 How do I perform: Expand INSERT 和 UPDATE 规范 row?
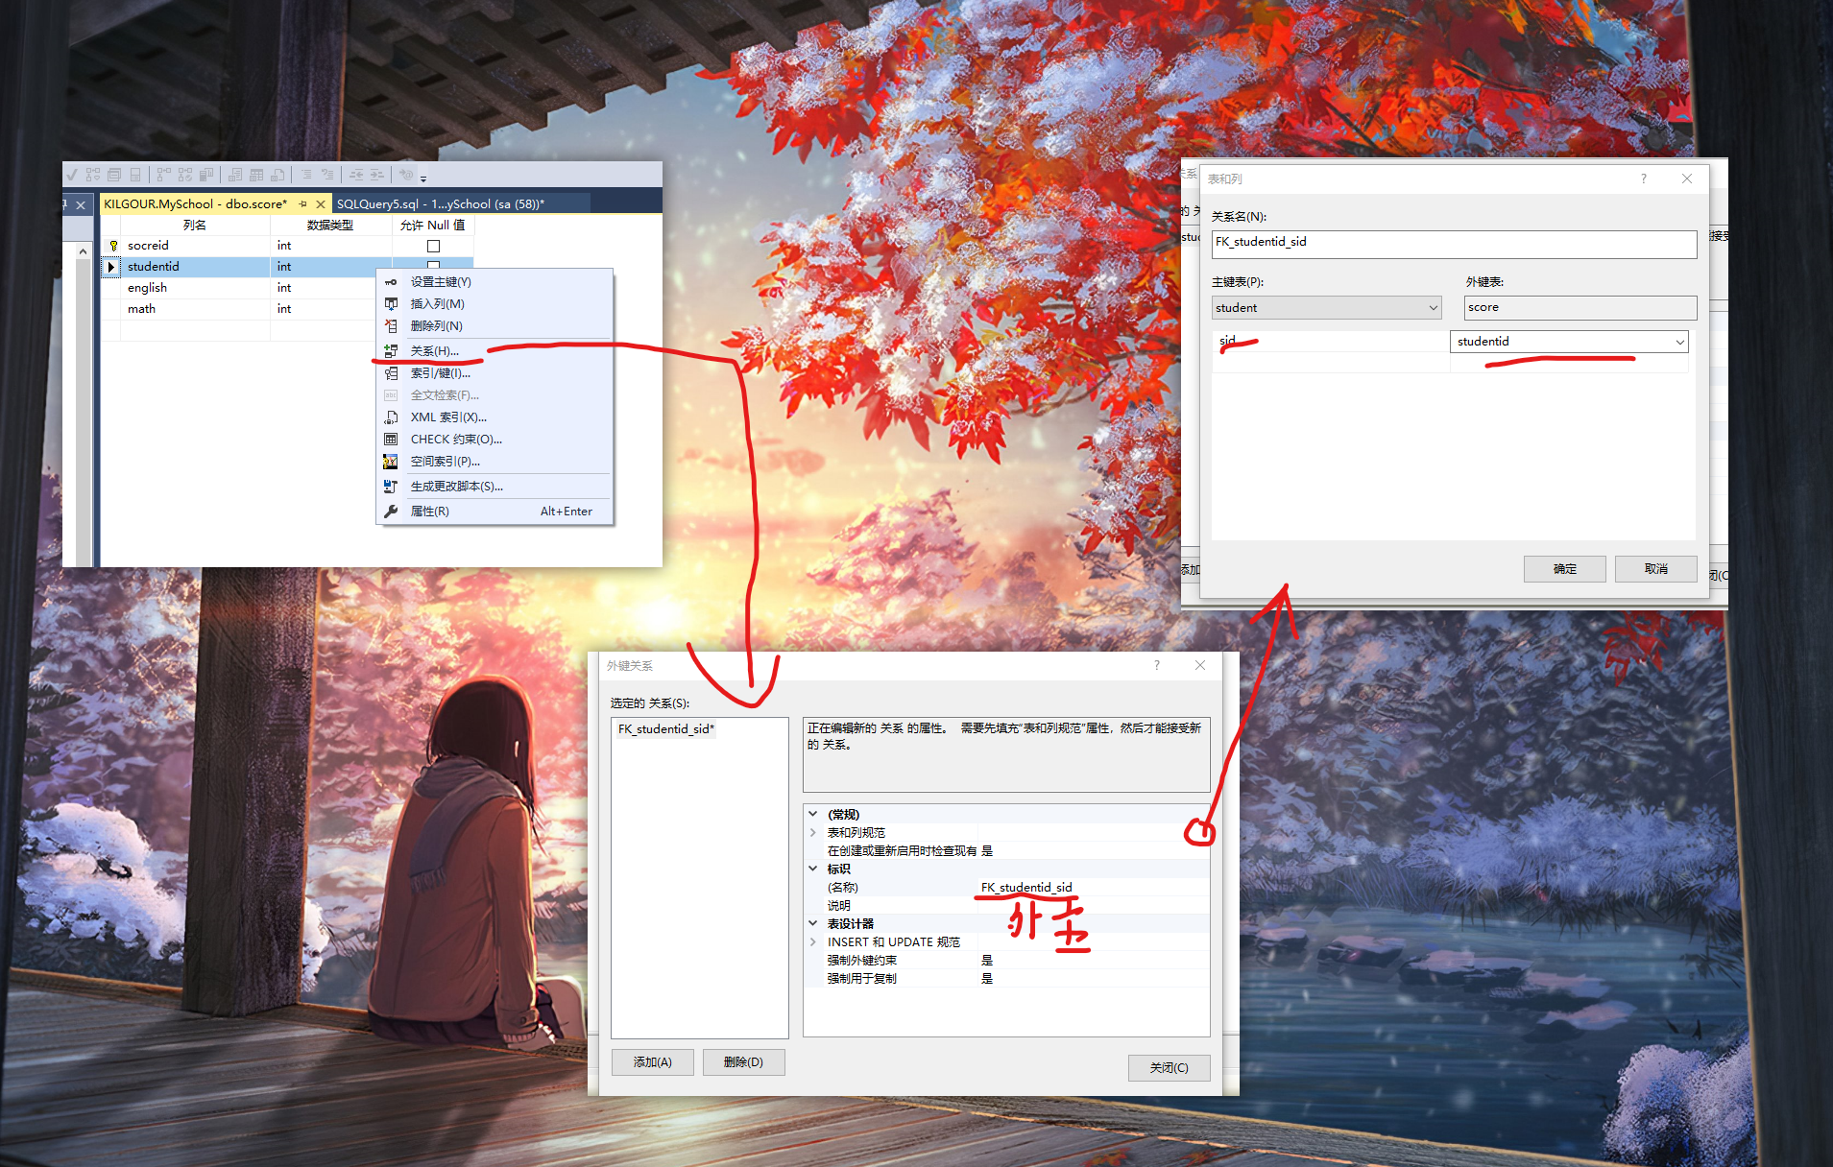[x=813, y=941]
